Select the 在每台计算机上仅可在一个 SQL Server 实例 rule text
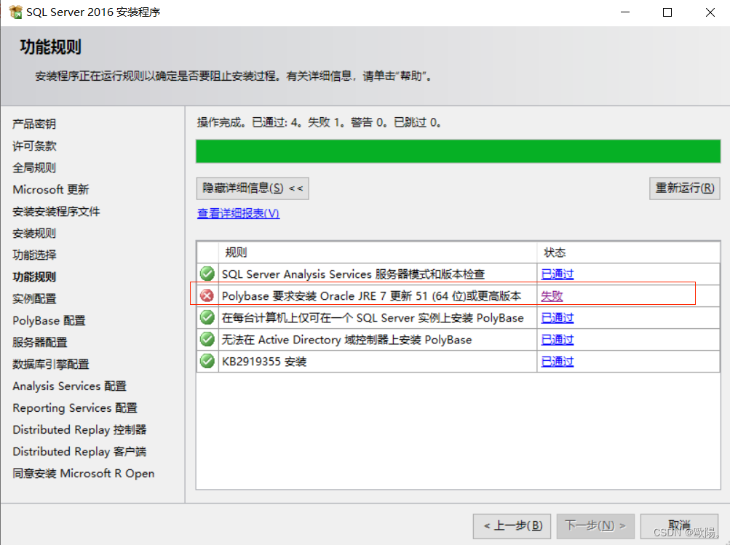Image resolution: width=730 pixels, height=545 pixels. [x=373, y=318]
